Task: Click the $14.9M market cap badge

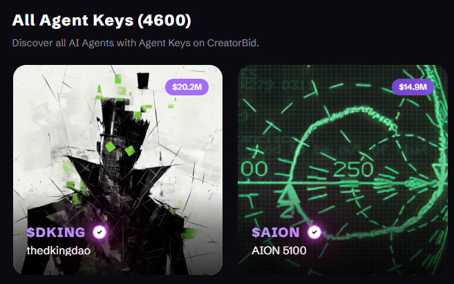Action: click(413, 87)
